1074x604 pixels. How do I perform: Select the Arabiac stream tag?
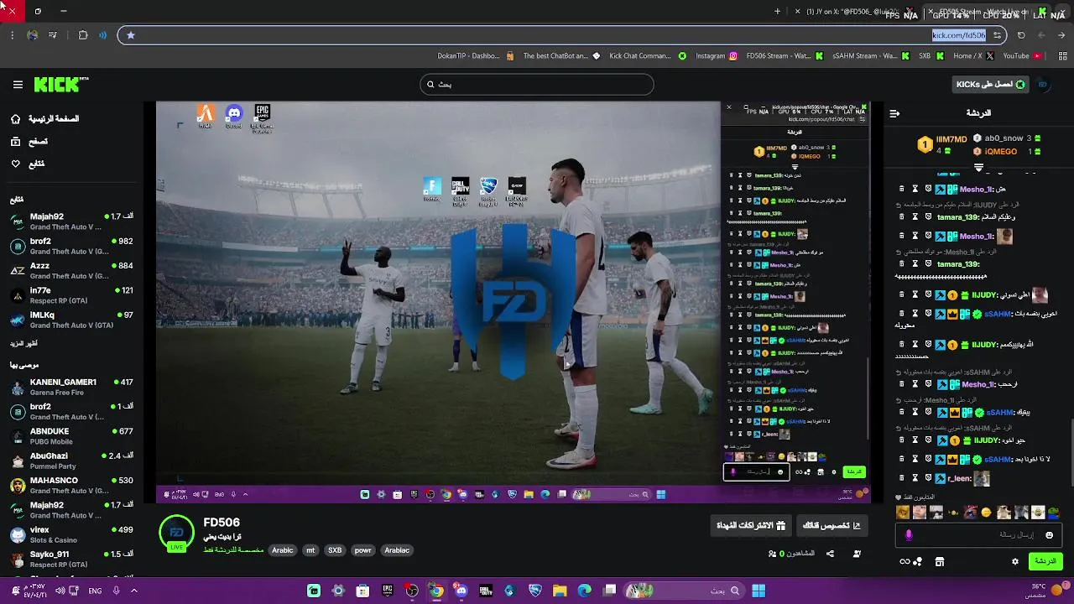pos(397,550)
